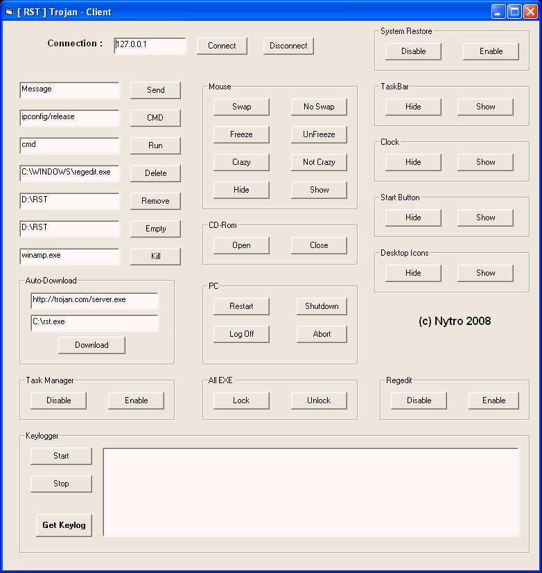Click Hide in the Clock group

[x=413, y=162]
